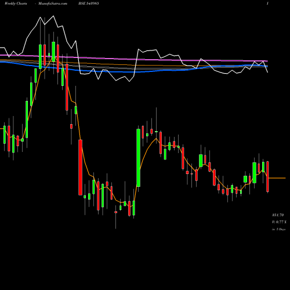Click the 'MunafaSutra.com' source label
This screenshot has height=290, width=290.
click(53, 3)
